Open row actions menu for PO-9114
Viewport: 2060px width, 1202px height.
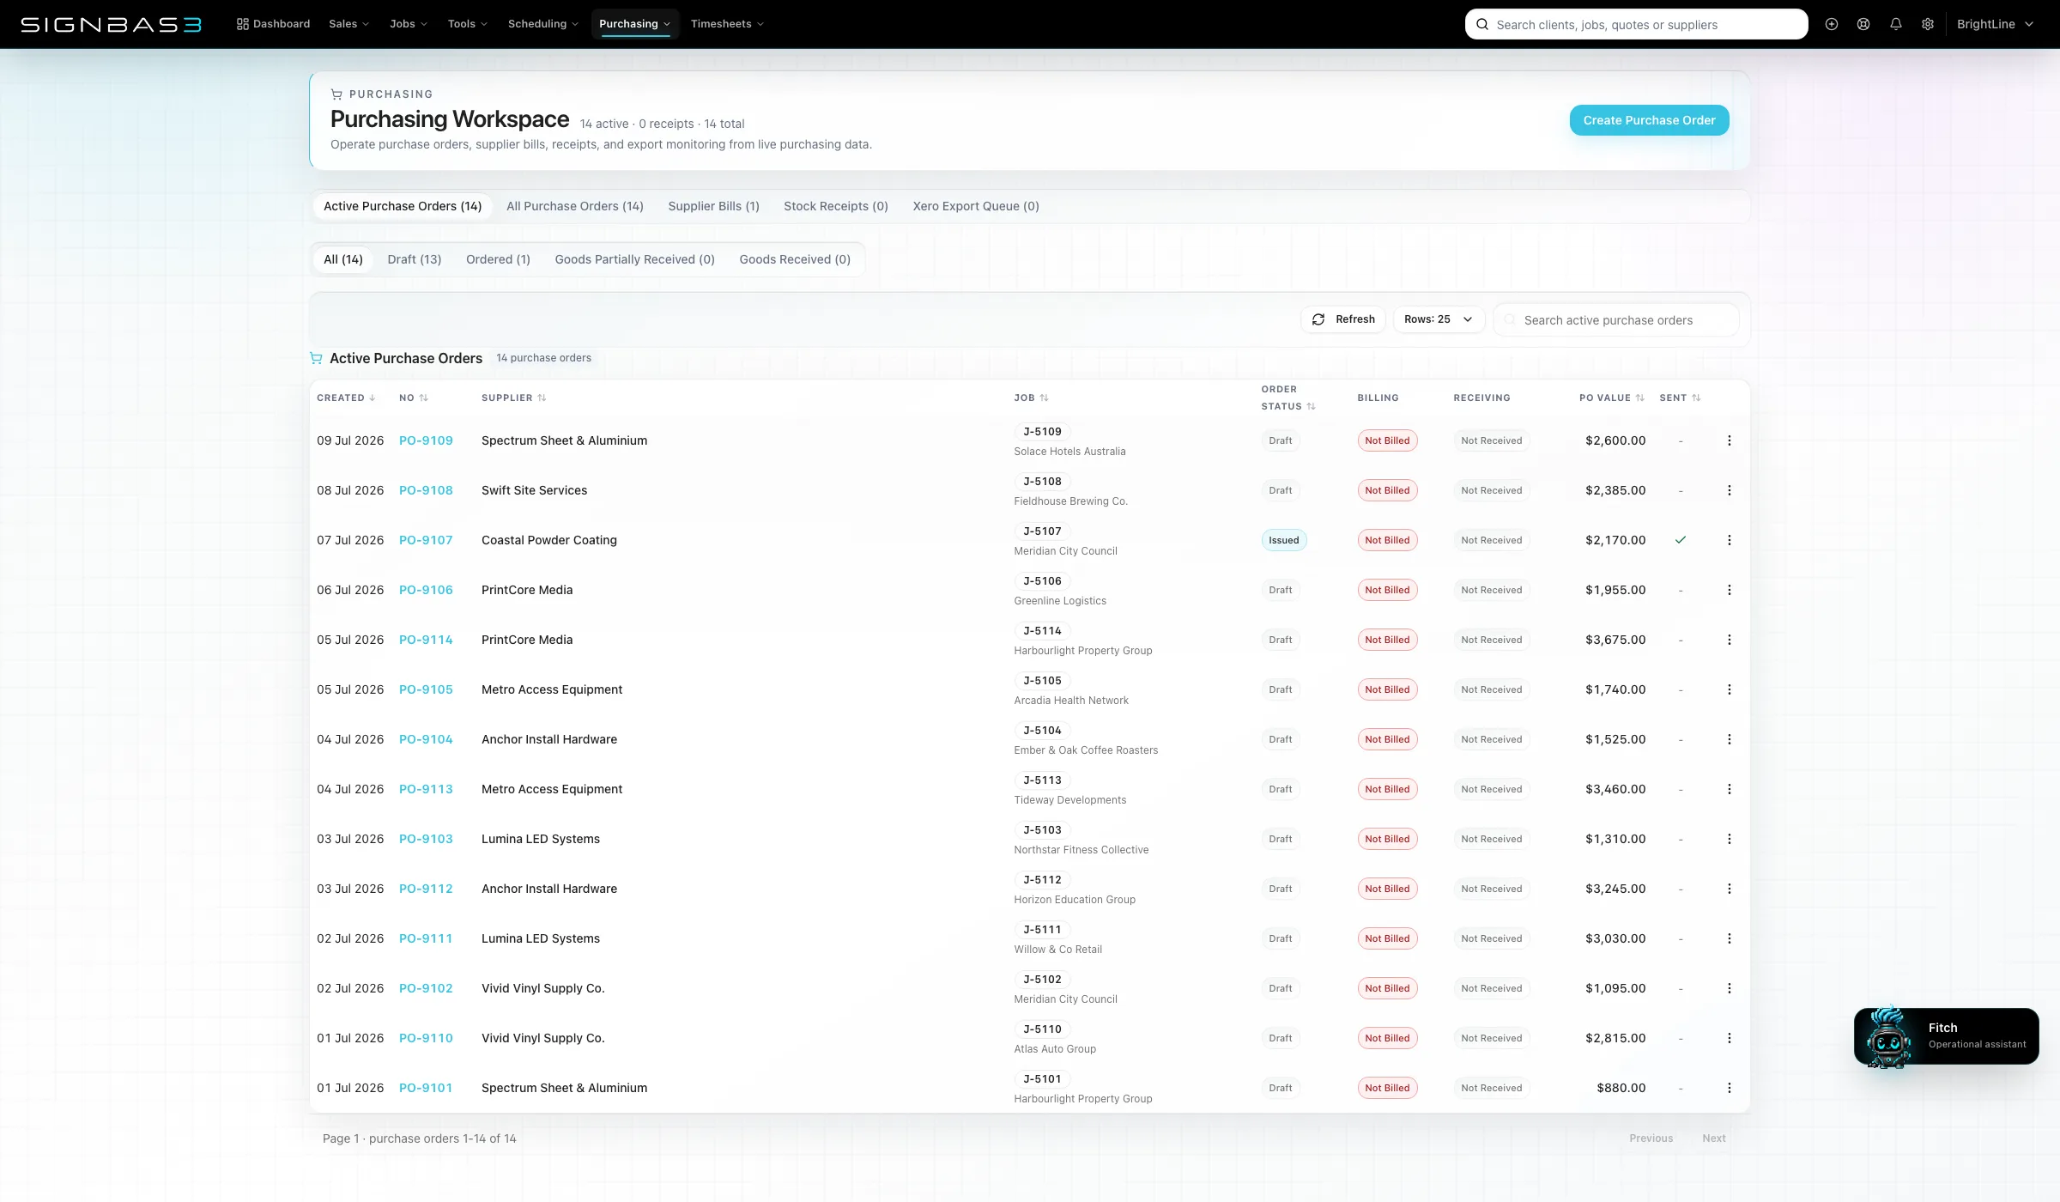point(1730,640)
